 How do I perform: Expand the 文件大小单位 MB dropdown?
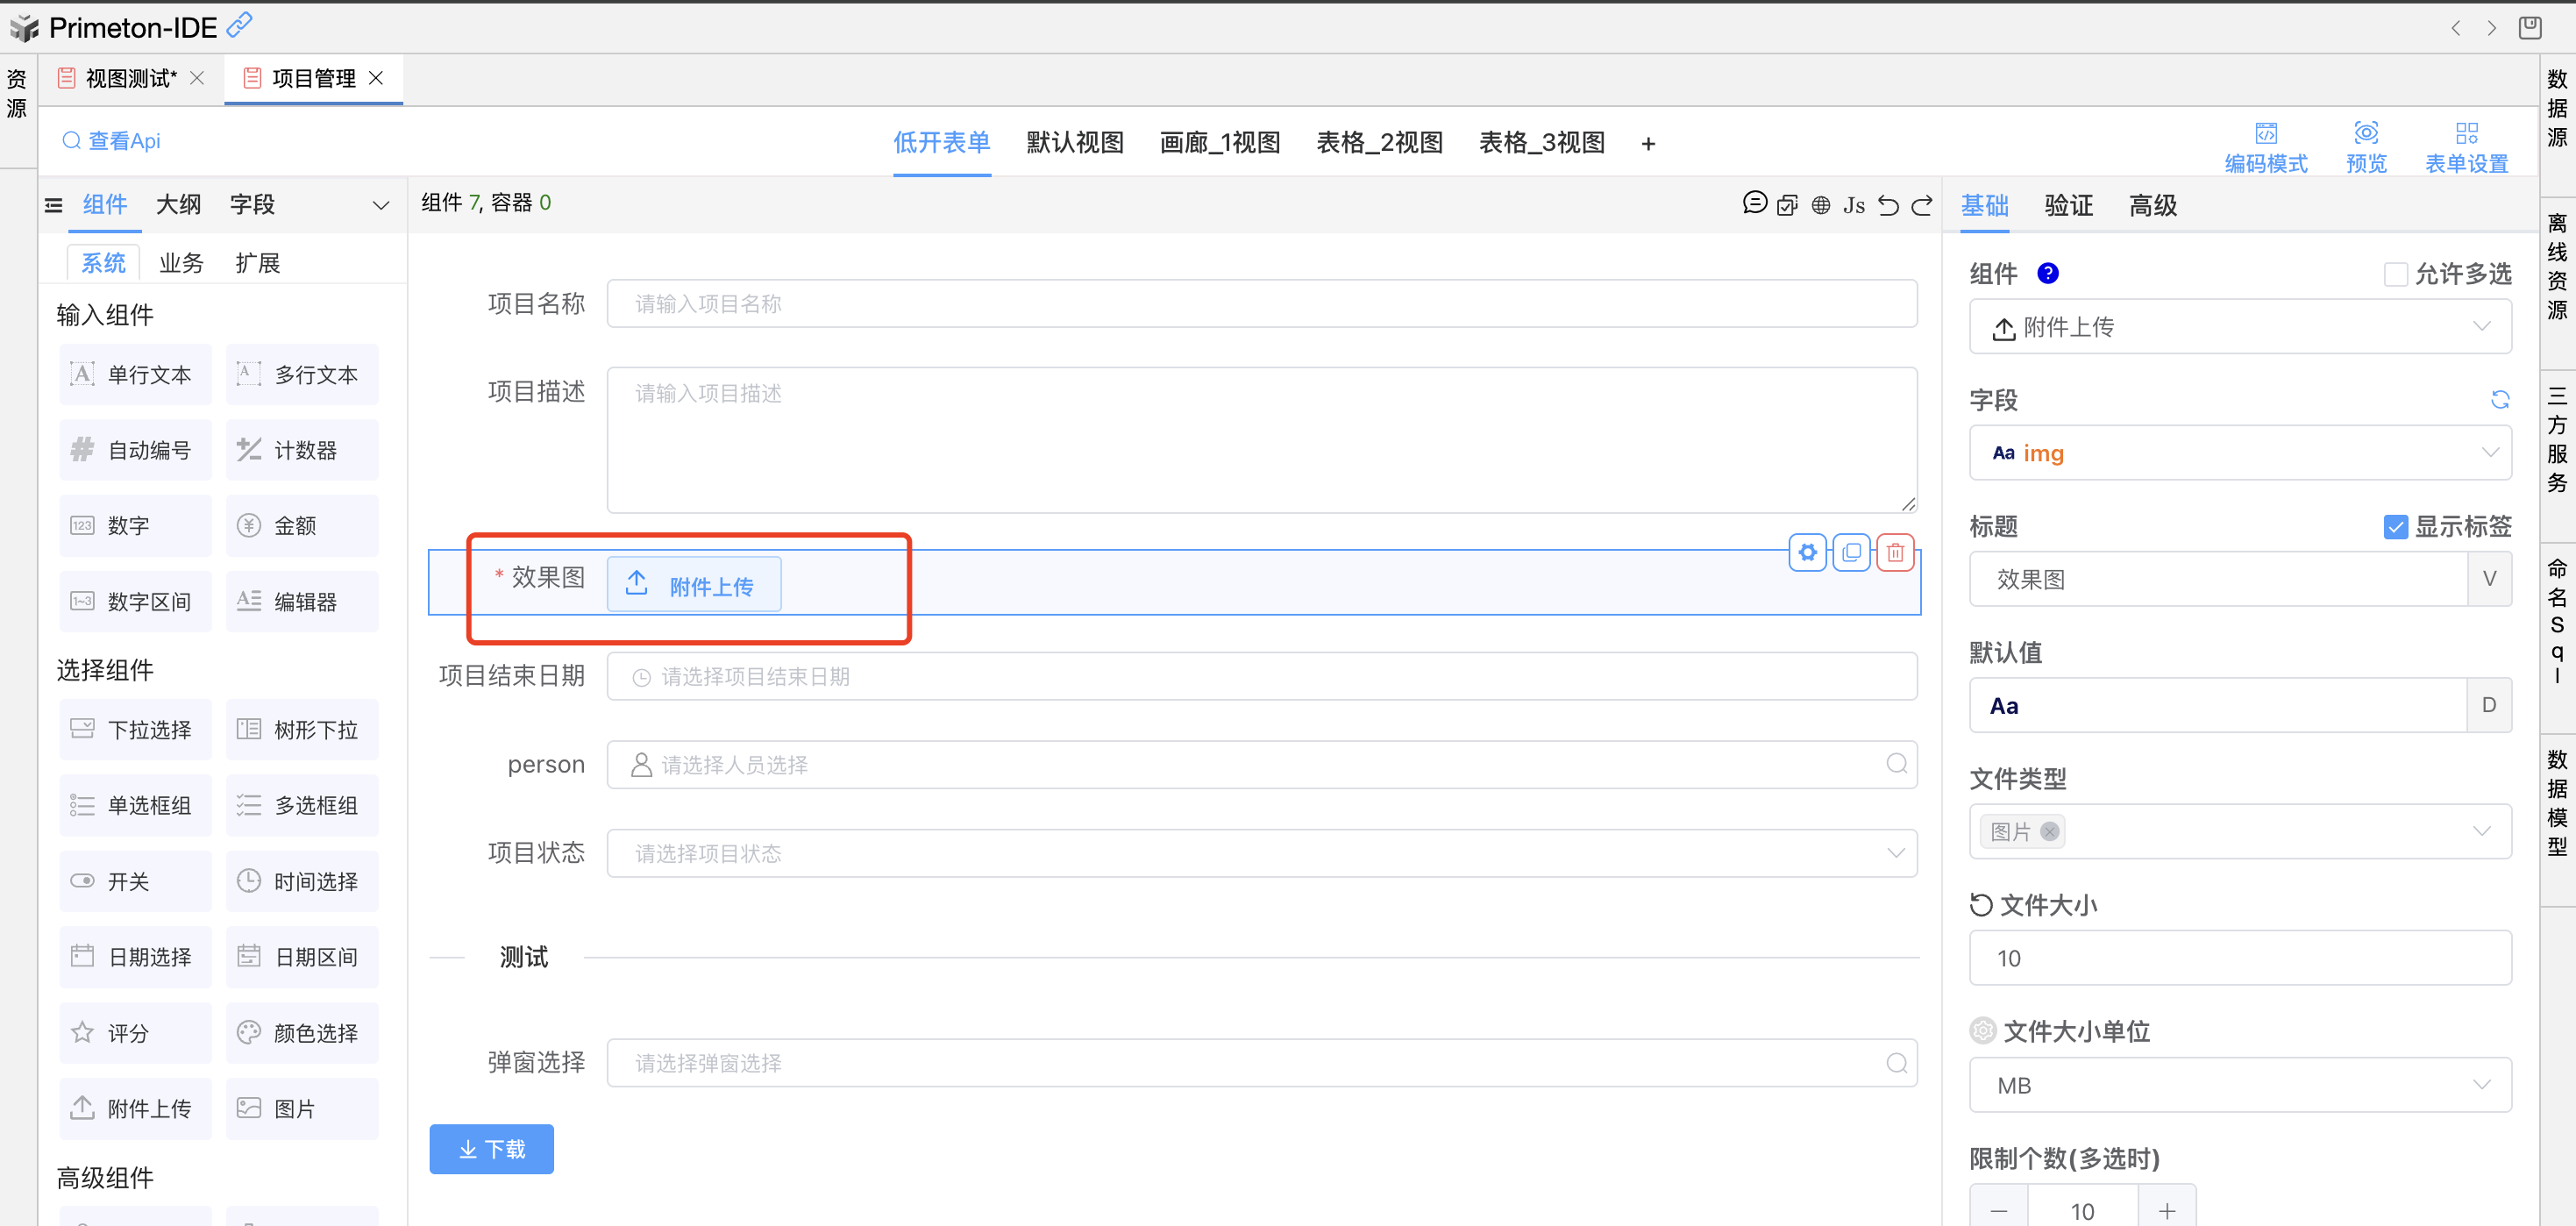click(x=2240, y=1085)
